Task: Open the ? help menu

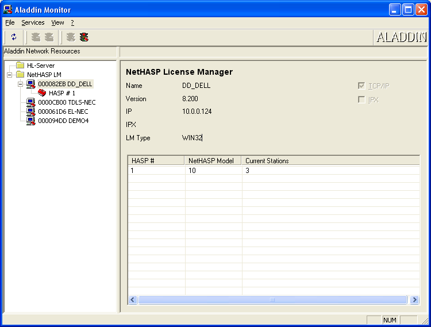Action: pyautogui.click(x=72, y=22)
